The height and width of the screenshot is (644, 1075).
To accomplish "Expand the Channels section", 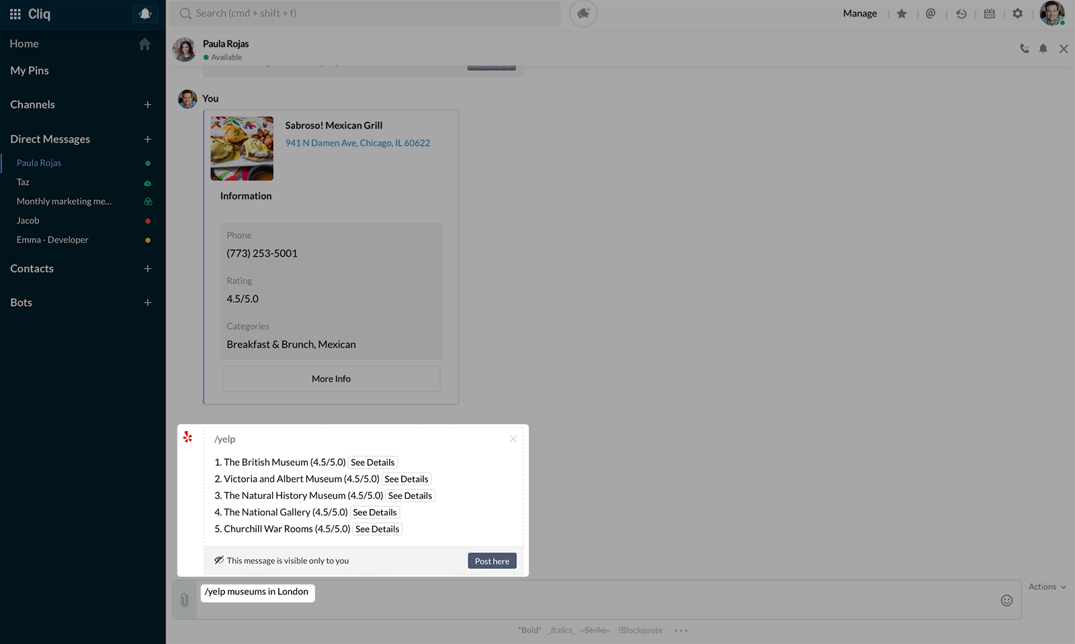I will point(32,105).
